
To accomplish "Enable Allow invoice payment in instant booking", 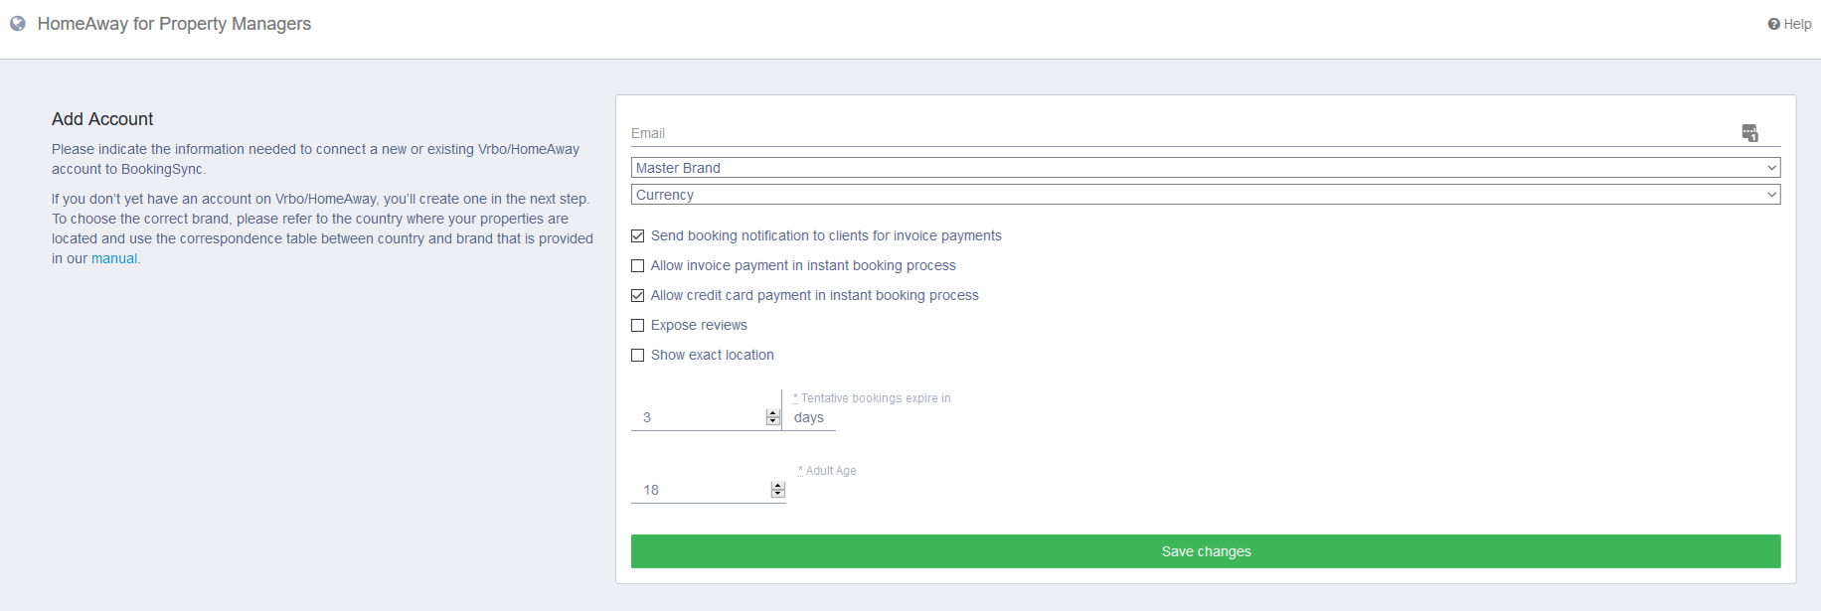I will (638, 266).
